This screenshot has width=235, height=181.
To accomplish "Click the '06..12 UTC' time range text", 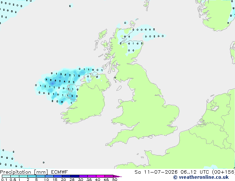I will click(195, 172).
